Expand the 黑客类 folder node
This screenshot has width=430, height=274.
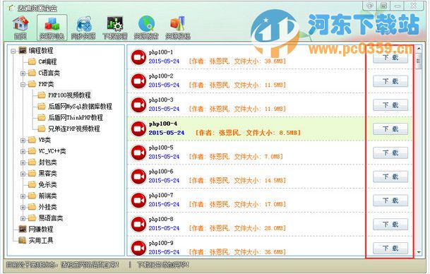[23, 174]
